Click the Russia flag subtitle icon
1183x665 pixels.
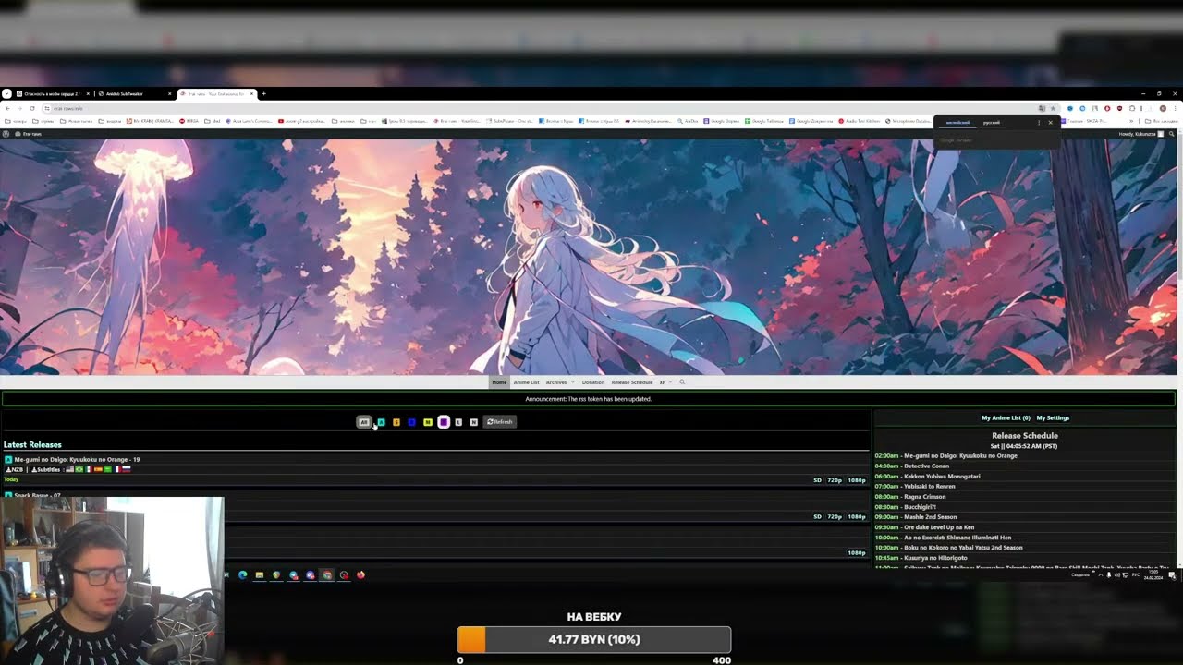[127, 470]
